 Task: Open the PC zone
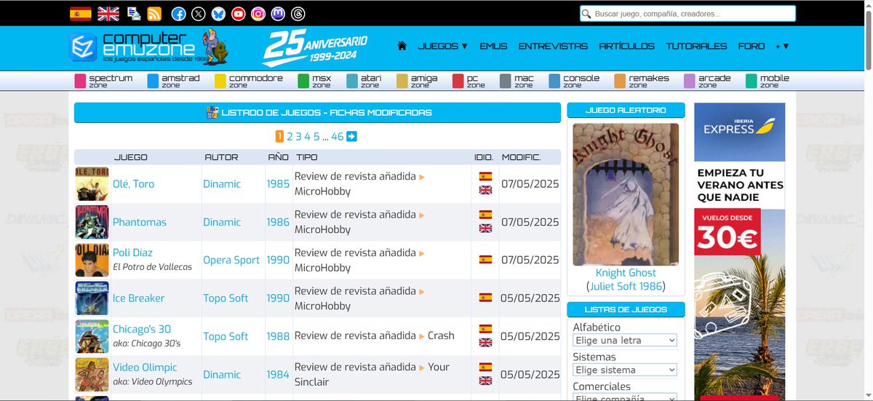coord(469,81)
